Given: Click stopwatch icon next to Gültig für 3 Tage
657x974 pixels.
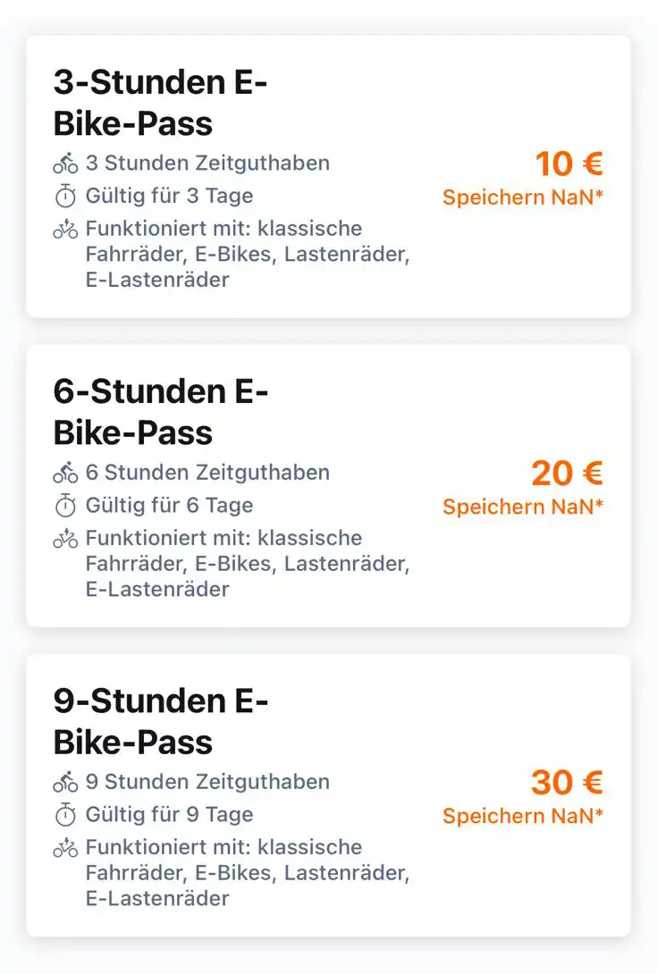Looking at the screenshot, I should coord(65,196).
